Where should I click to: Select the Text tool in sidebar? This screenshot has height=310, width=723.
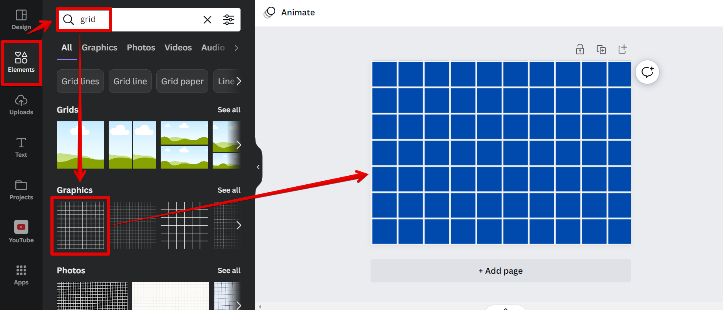click(21, 147)
